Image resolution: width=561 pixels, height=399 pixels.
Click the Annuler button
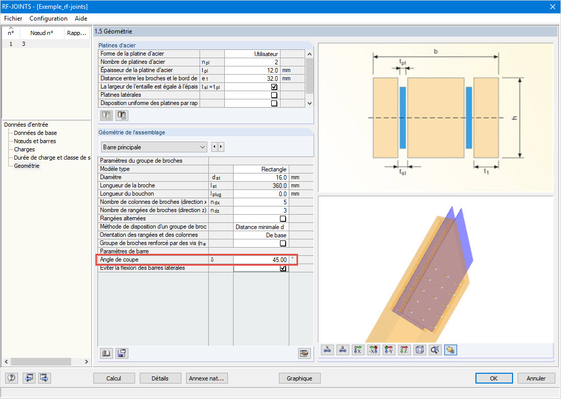coord(536,378)
